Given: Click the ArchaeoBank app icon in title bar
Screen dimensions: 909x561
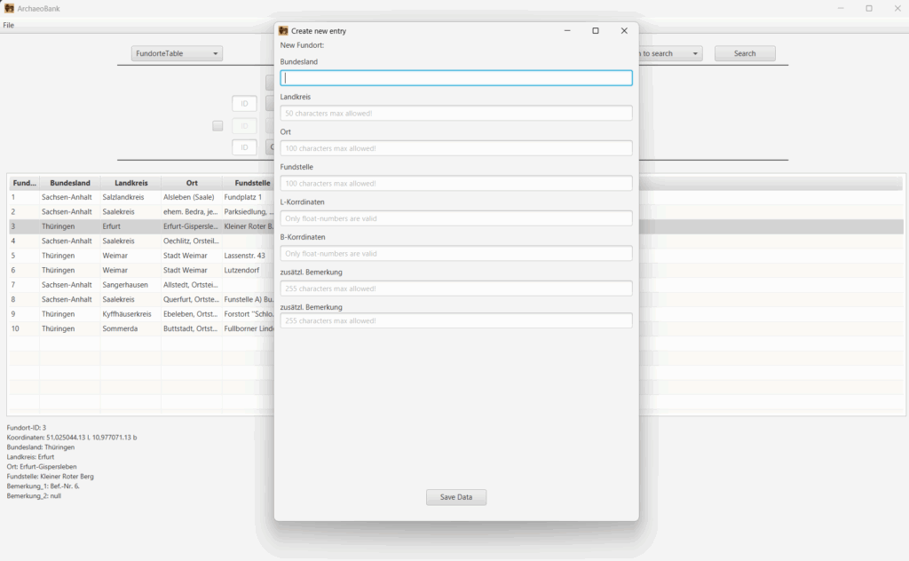Looking at the screenshot, I should click(10, 8).
